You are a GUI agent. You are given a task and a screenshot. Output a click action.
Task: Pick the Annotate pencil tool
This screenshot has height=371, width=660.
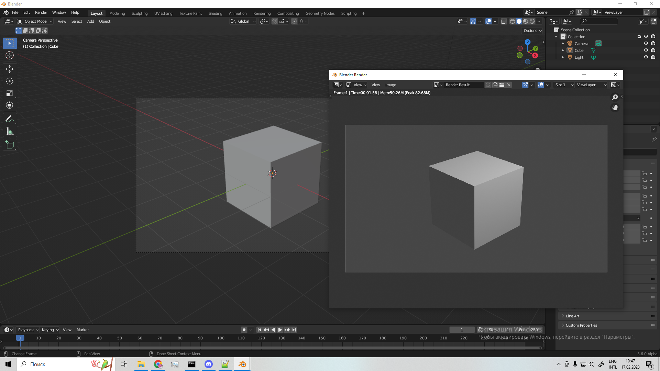[x=10, y=119]
